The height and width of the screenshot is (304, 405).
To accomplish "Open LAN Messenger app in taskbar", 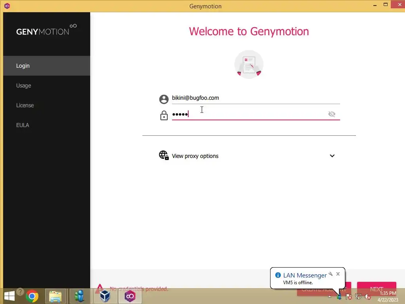I will pos(80,296).
